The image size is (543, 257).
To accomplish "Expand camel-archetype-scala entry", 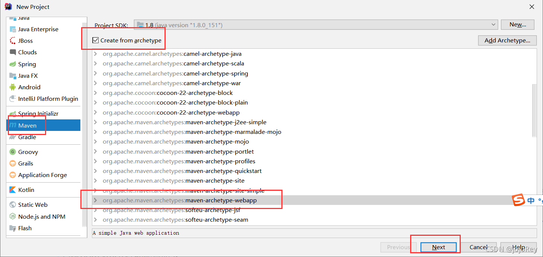I will 95,64.
